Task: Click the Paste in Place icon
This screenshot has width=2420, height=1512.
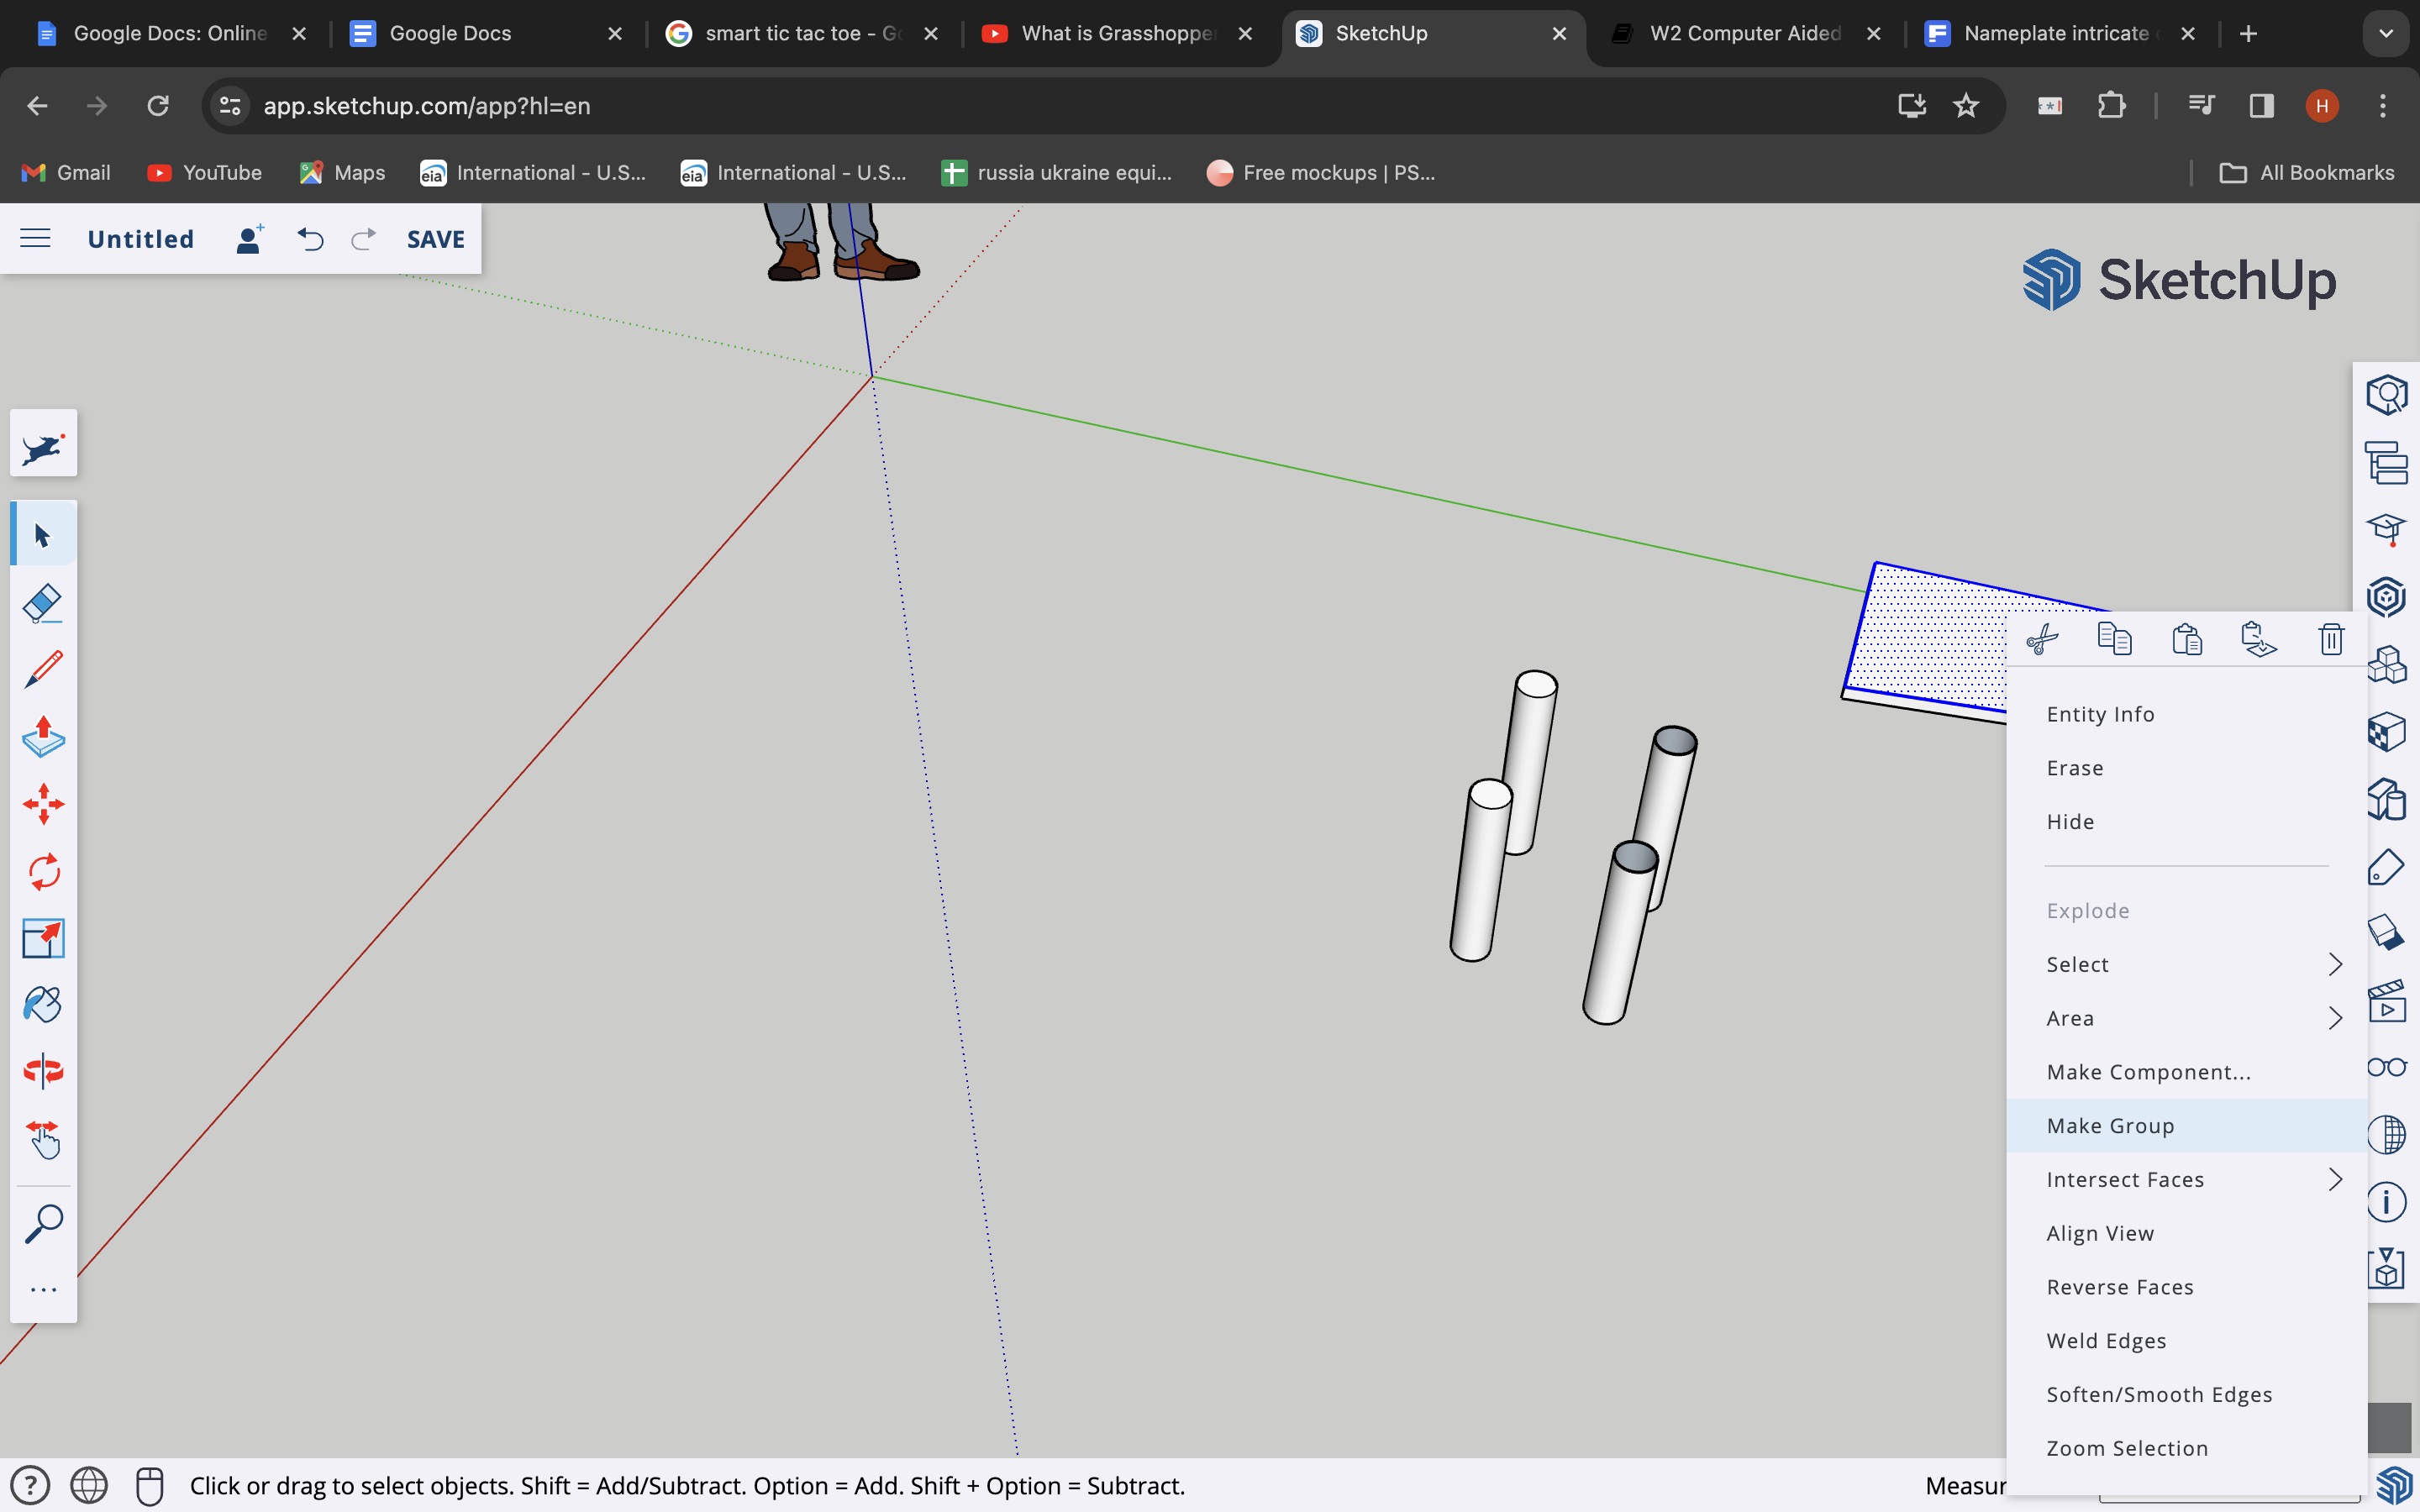Action: click(2259, 638)
